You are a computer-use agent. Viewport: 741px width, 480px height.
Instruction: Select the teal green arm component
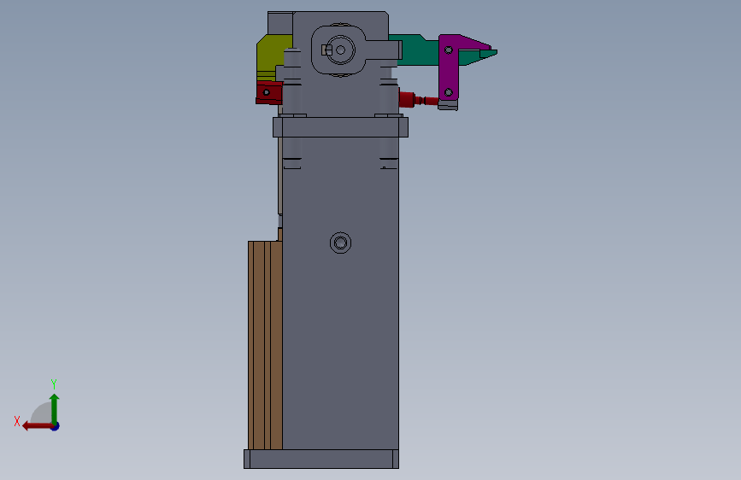pos(418,51)
